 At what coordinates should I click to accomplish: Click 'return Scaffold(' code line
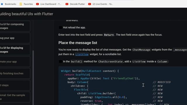[x=77, y=75]
